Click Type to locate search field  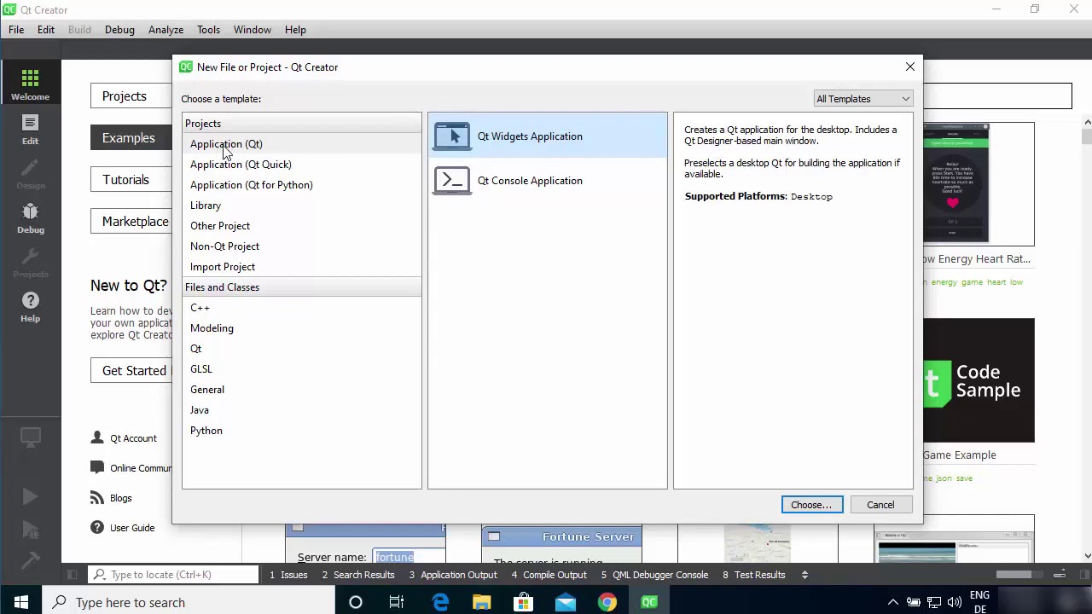click(x=173, y=575)
